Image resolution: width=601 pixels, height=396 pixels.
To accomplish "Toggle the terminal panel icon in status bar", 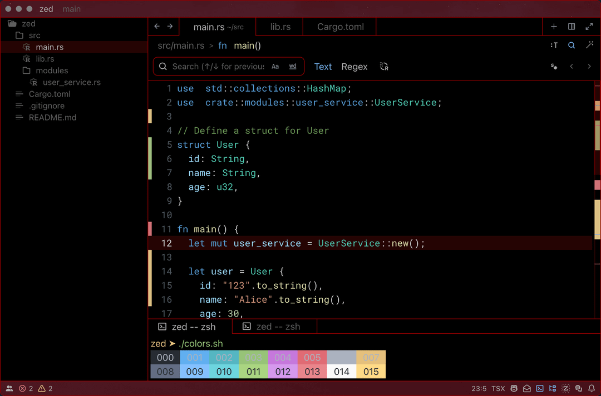I will pyautogui.click(x=540, y=389).
